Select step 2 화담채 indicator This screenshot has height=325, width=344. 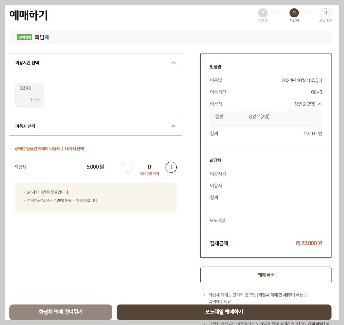[x=294, y=13]
